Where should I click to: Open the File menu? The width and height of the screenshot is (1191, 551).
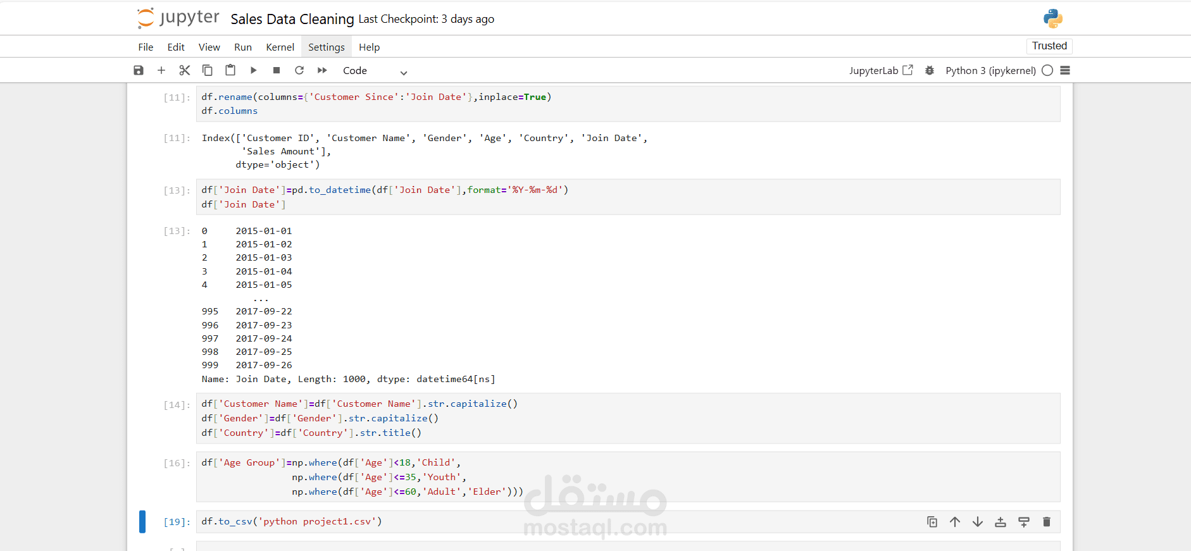pyautogui.click(x=146, y=47)
